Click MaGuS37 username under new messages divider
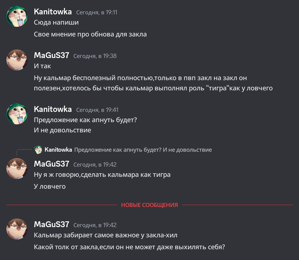This screenshot has height=260, width=299. coord(51,224)
